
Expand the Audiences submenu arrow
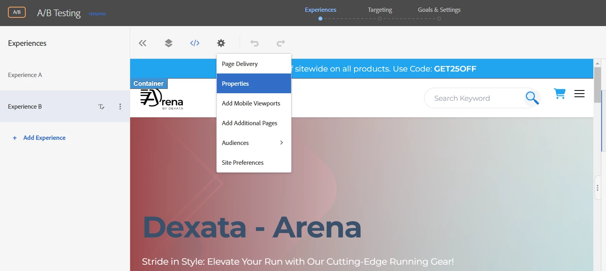pyautogui.click(x=282, y=143)
